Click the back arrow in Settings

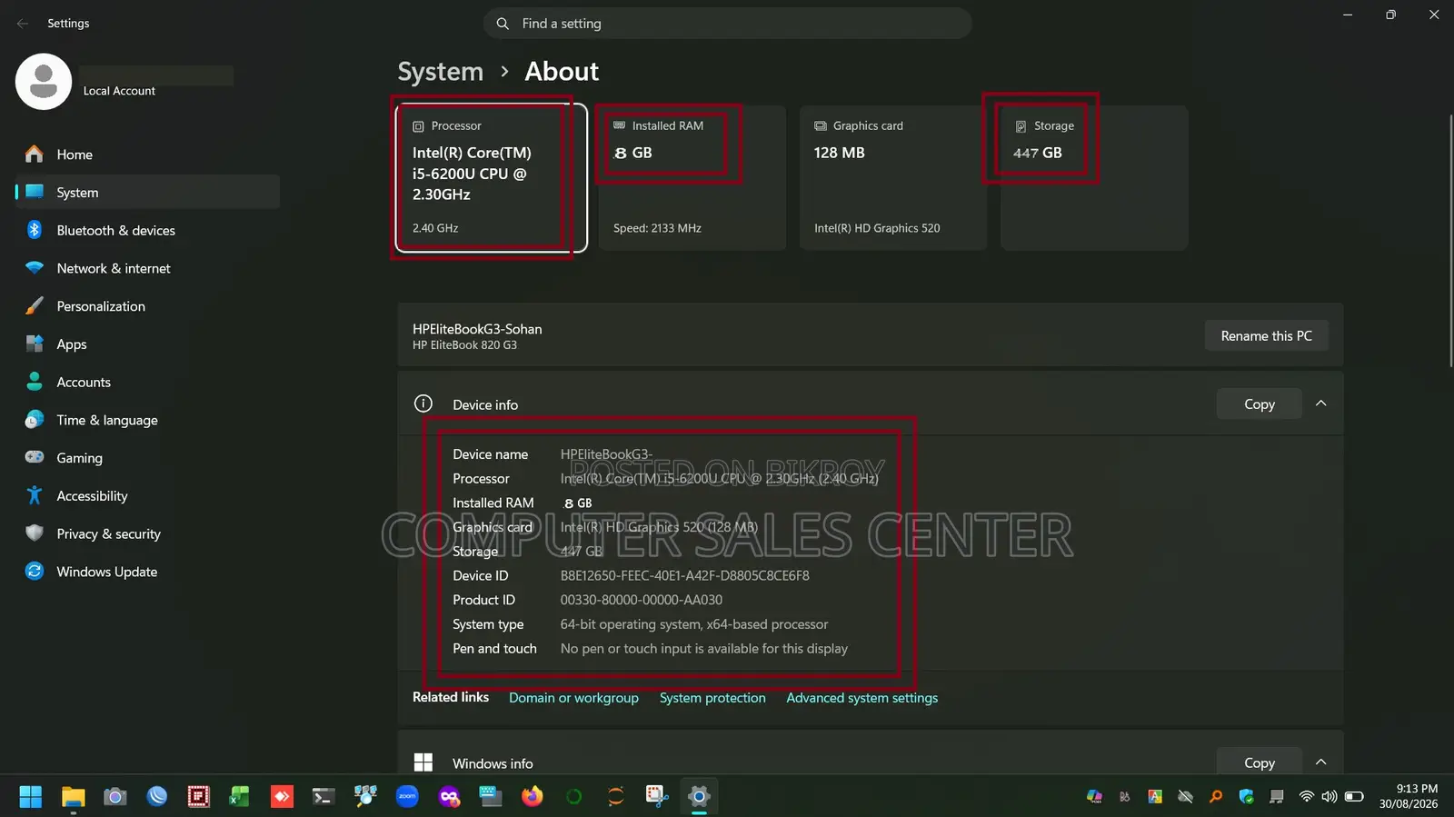23,24
